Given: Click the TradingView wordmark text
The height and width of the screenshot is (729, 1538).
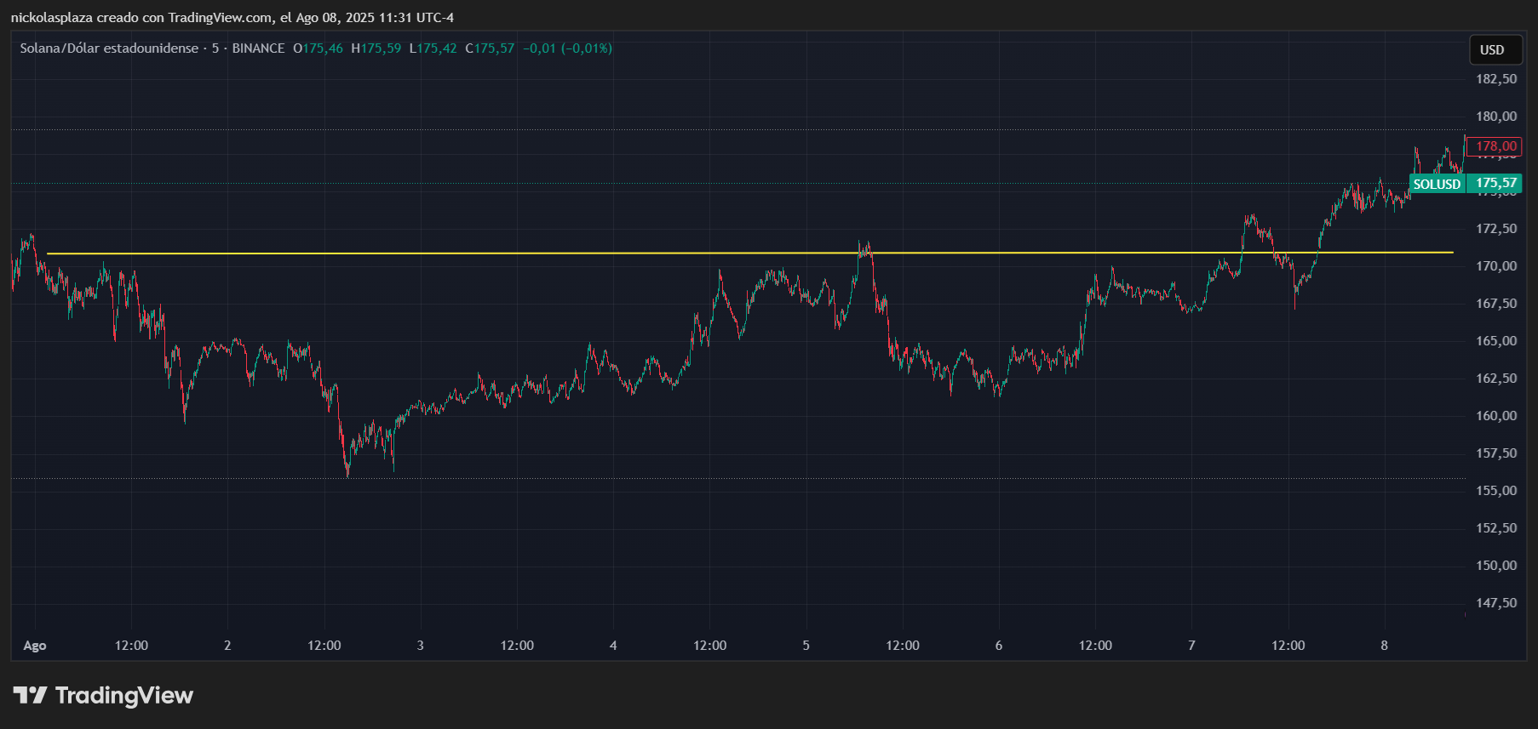Looking at the screenshot, I should coord(124,696).
